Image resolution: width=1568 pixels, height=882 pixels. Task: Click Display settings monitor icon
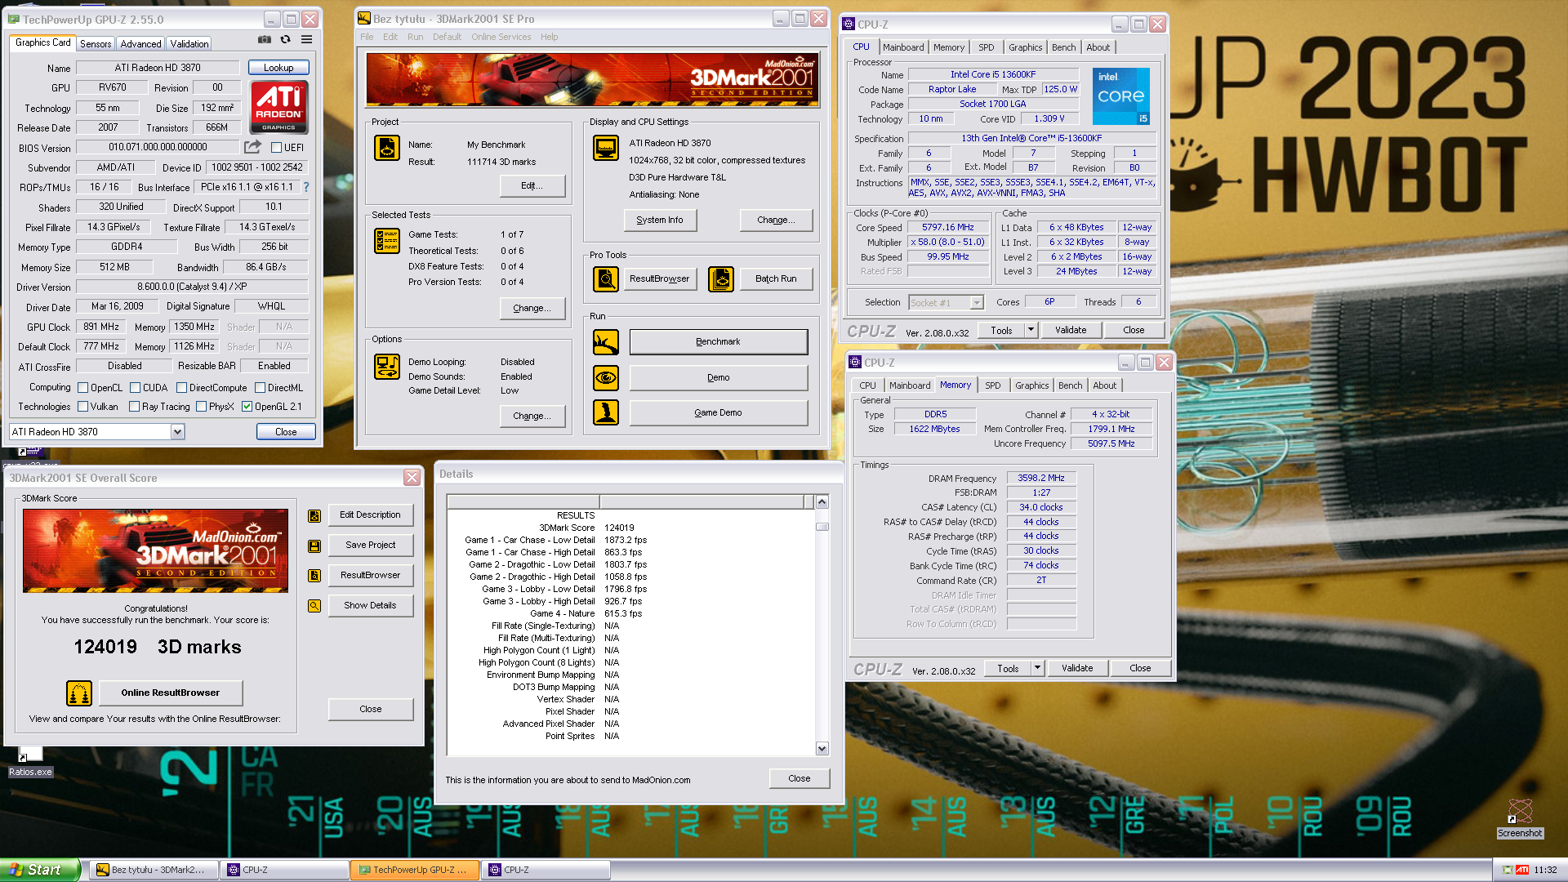click(605, 148)
